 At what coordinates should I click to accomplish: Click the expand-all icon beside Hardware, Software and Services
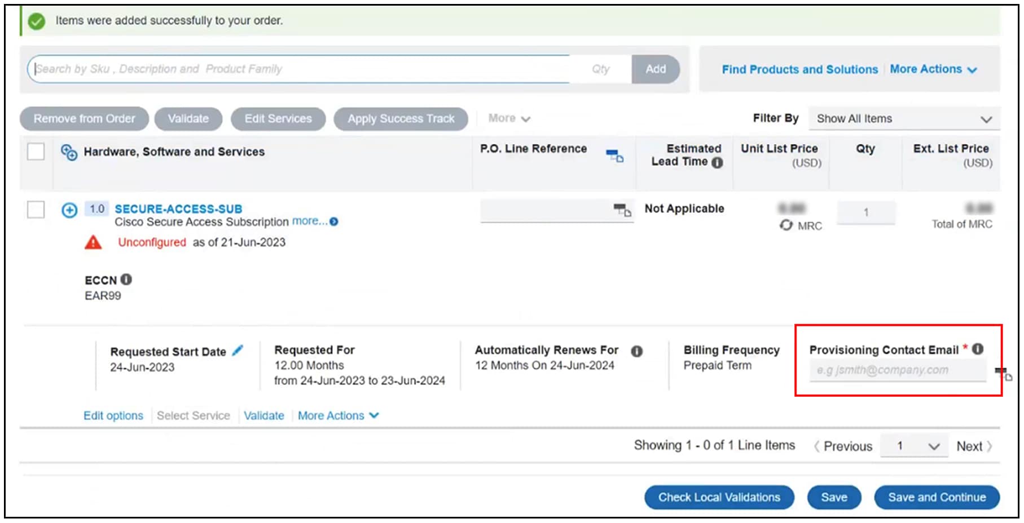tap(69, 152)
